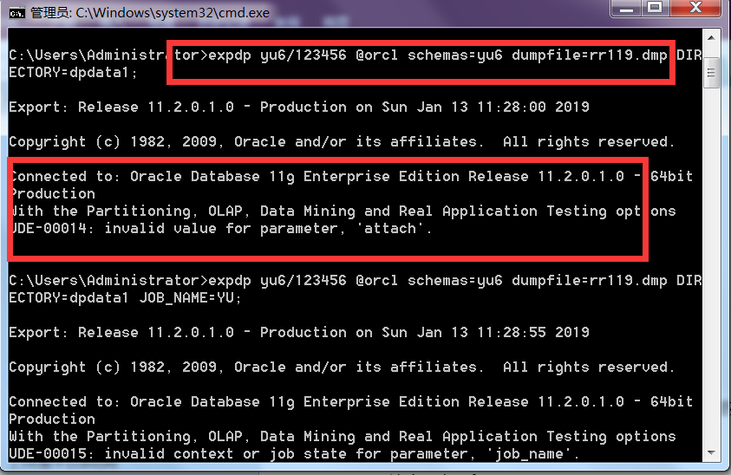This screenshot has height=475, width=731.
Task: Open the cmd.exe system menu icon
Action: [16, 13]
